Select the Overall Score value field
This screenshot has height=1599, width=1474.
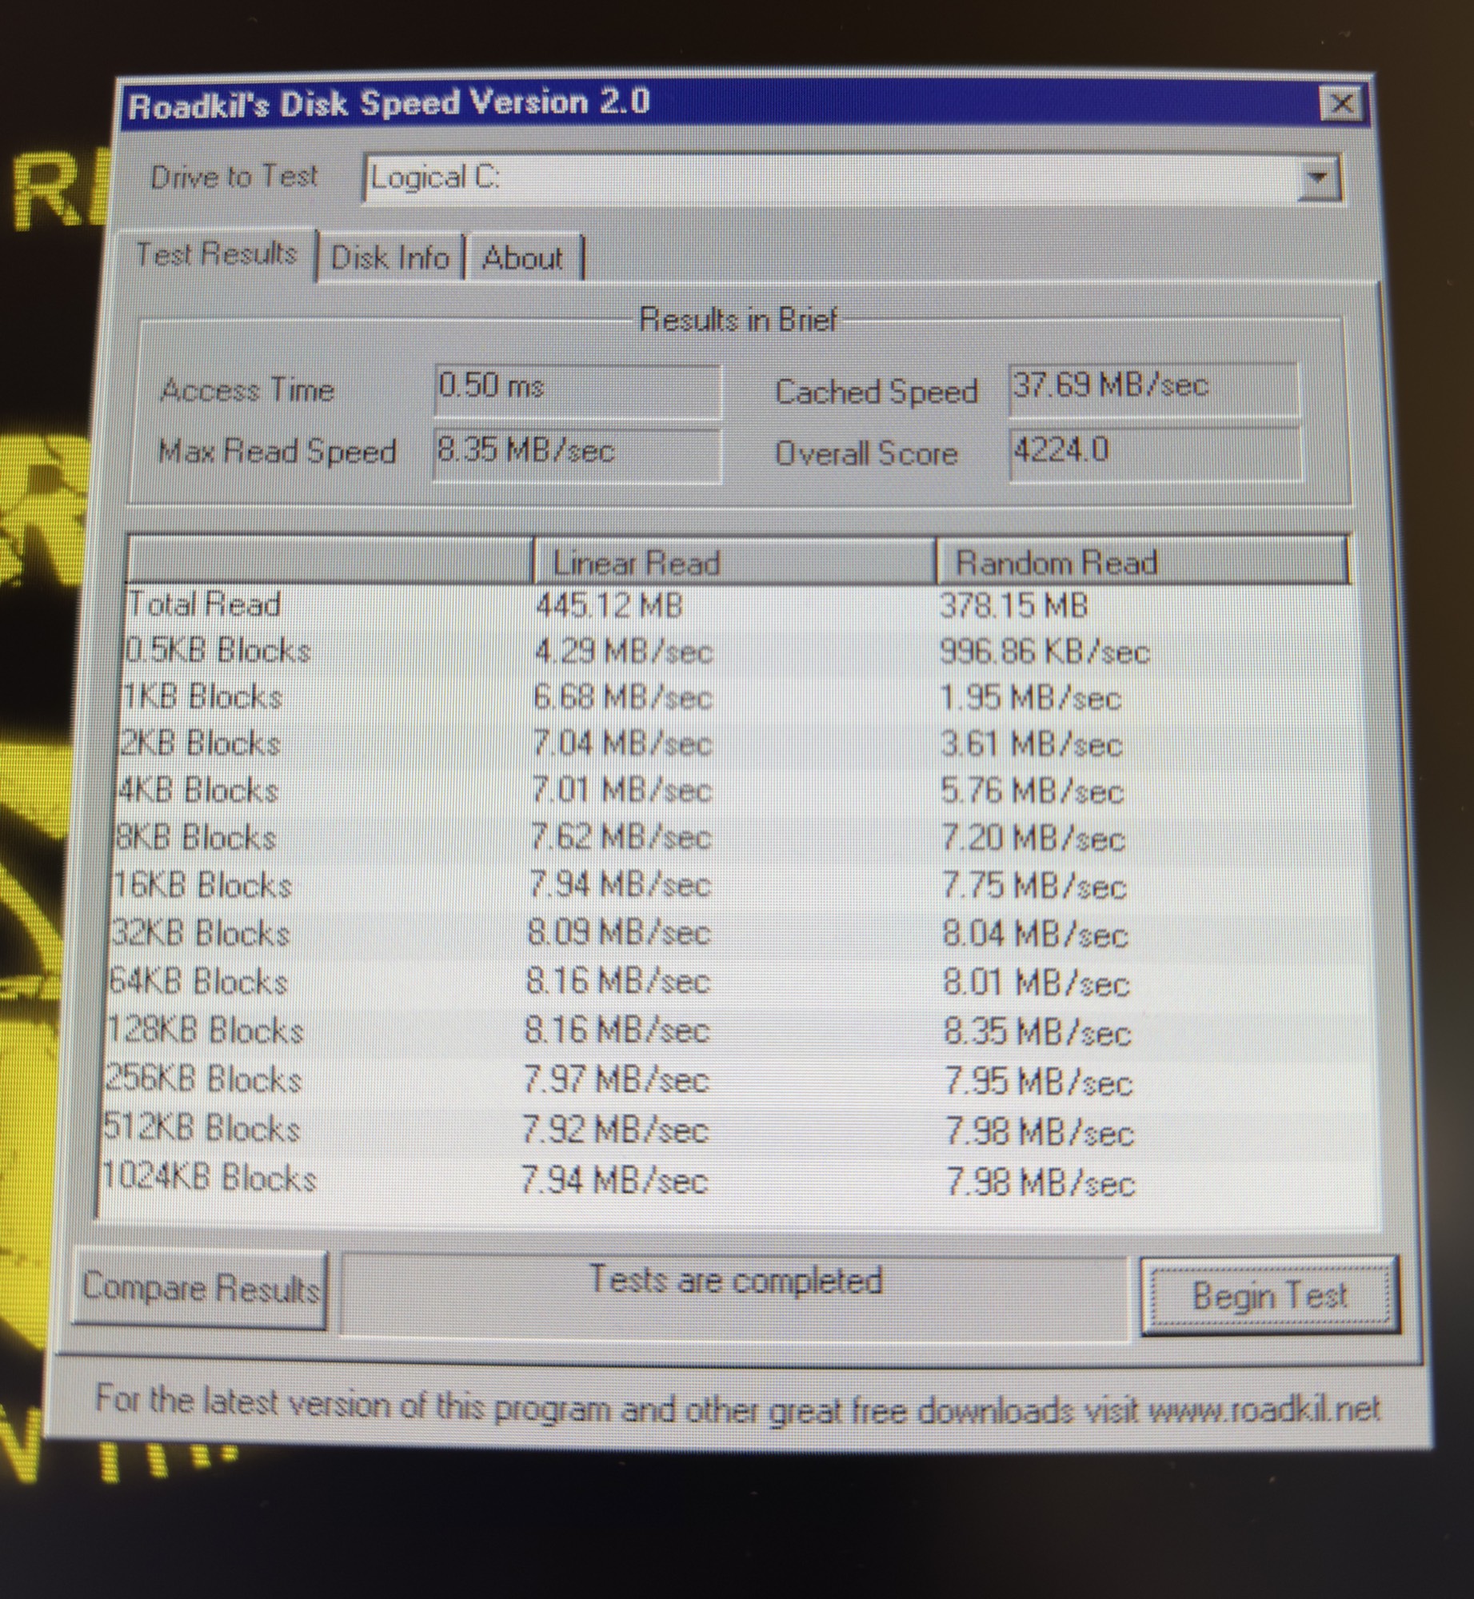coord(1154,453)
